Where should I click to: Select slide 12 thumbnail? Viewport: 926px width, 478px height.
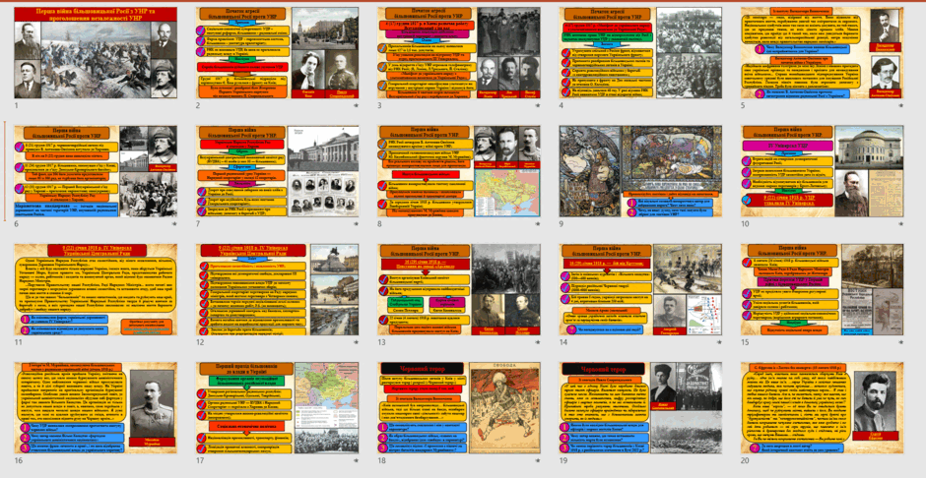(277, 289)
